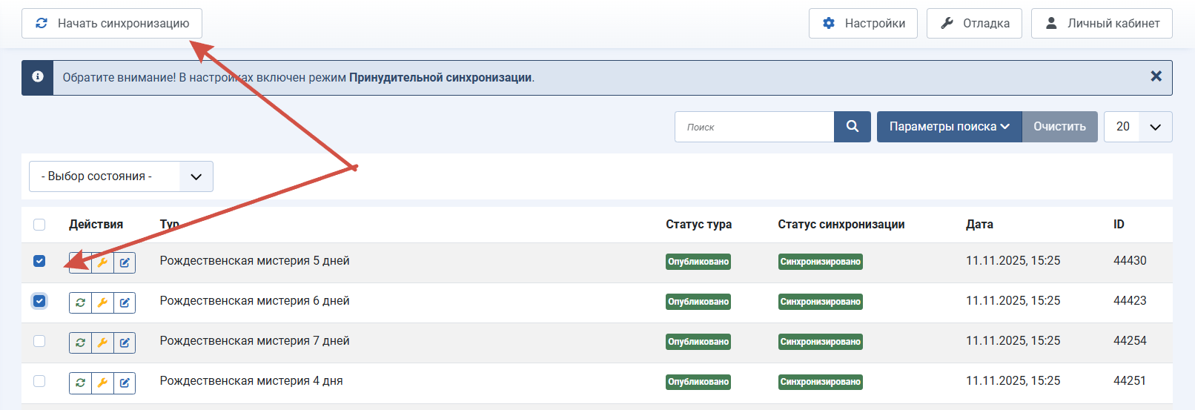Click Начать синхронизацию button
Screen dimensions: 1195x410
tap(112, 23)
